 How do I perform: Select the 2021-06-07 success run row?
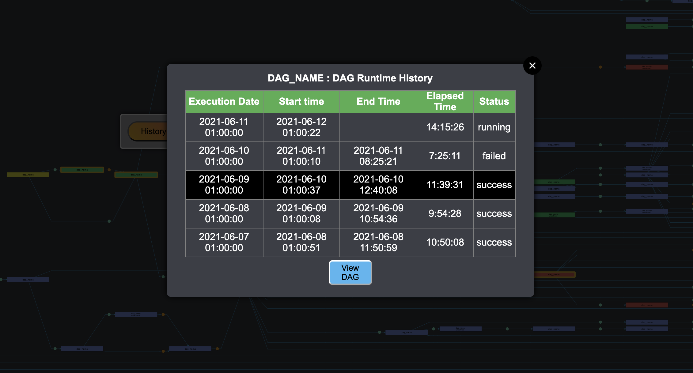[x=350, y=242]
